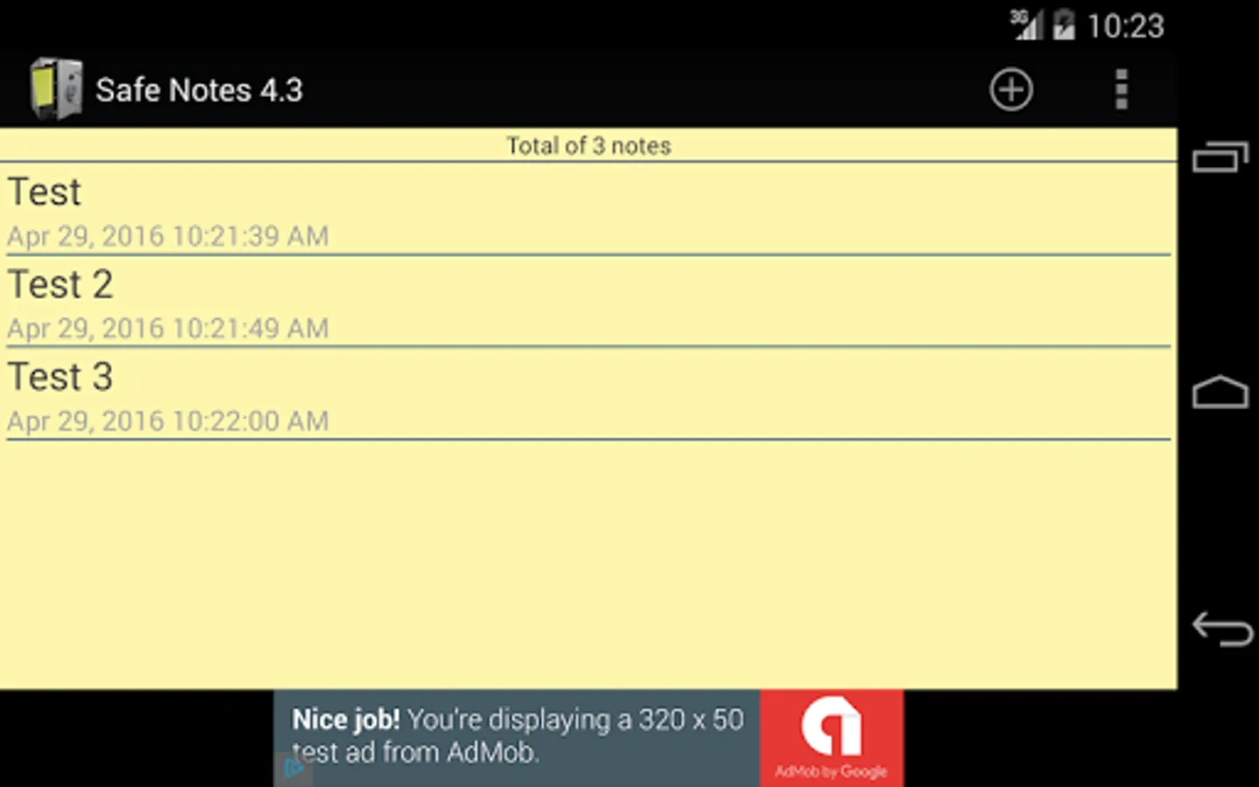This screenshot has width=1259, height=787.
Task: Tap the Android back arrow button
Action: (x=1222, y=629)
